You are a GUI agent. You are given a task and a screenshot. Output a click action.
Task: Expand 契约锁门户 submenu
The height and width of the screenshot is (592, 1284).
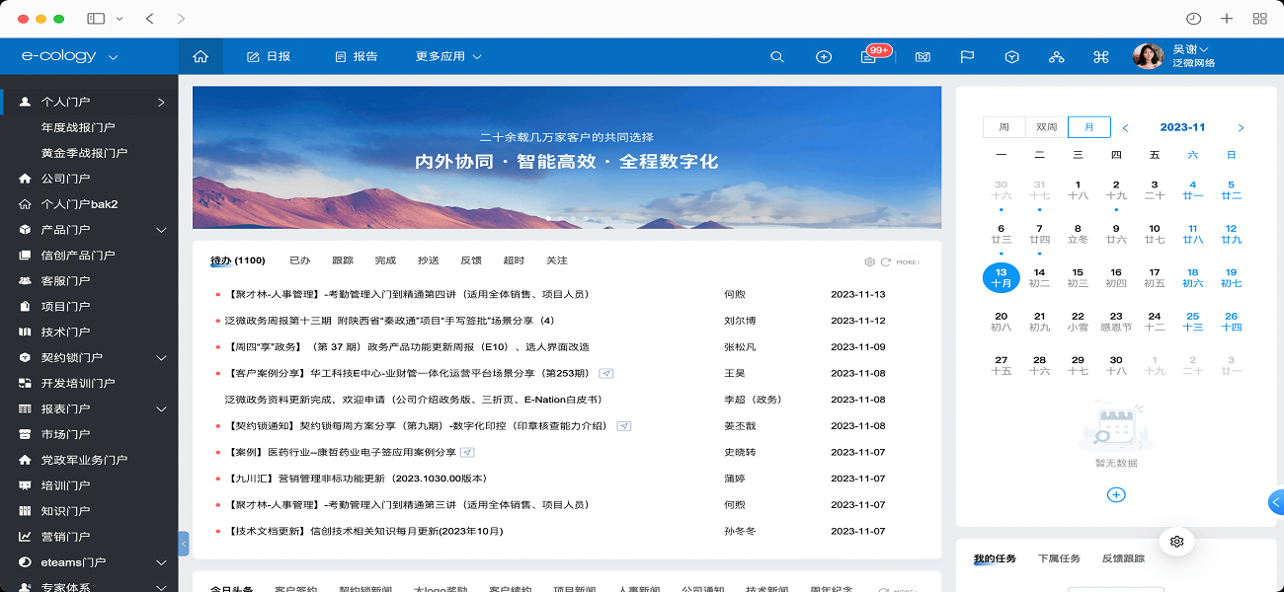pos(162,358)
